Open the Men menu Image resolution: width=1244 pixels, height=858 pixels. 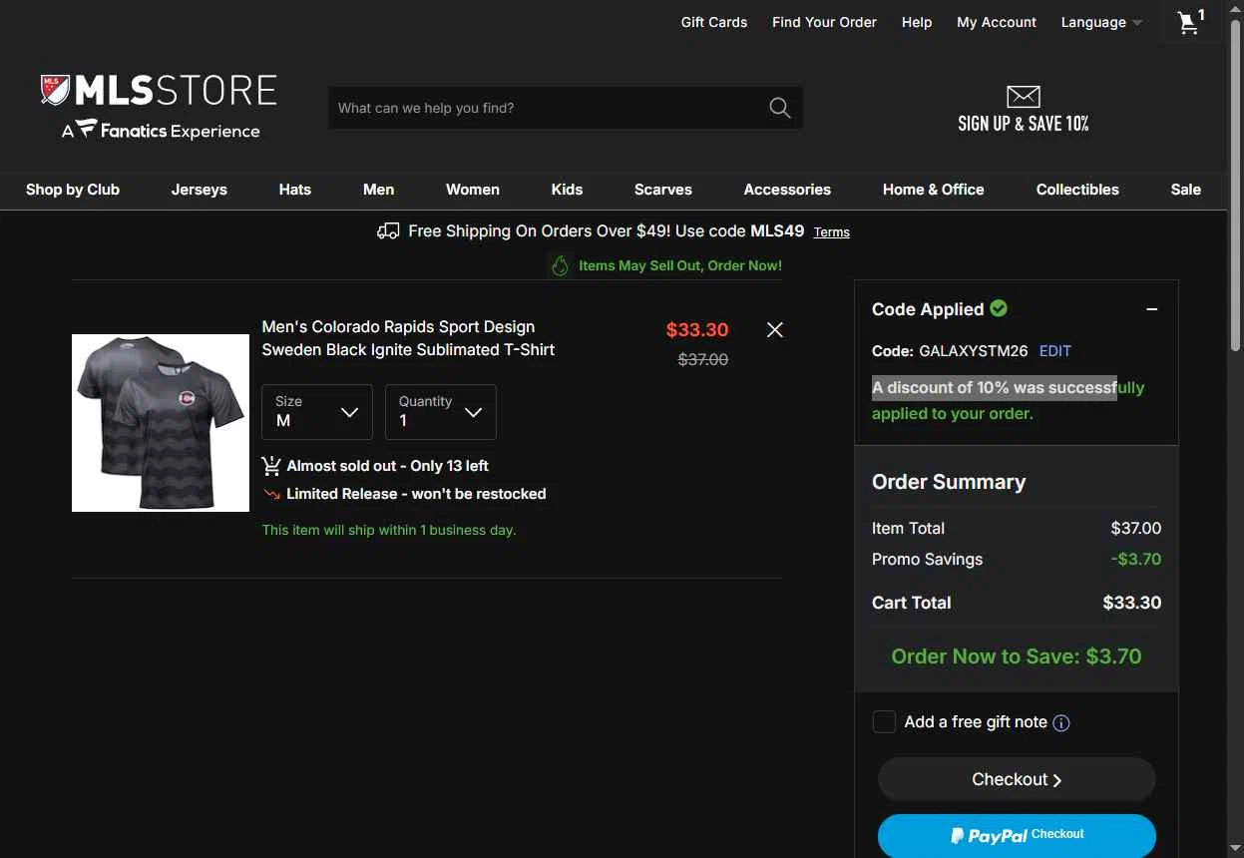click(379, 190)
